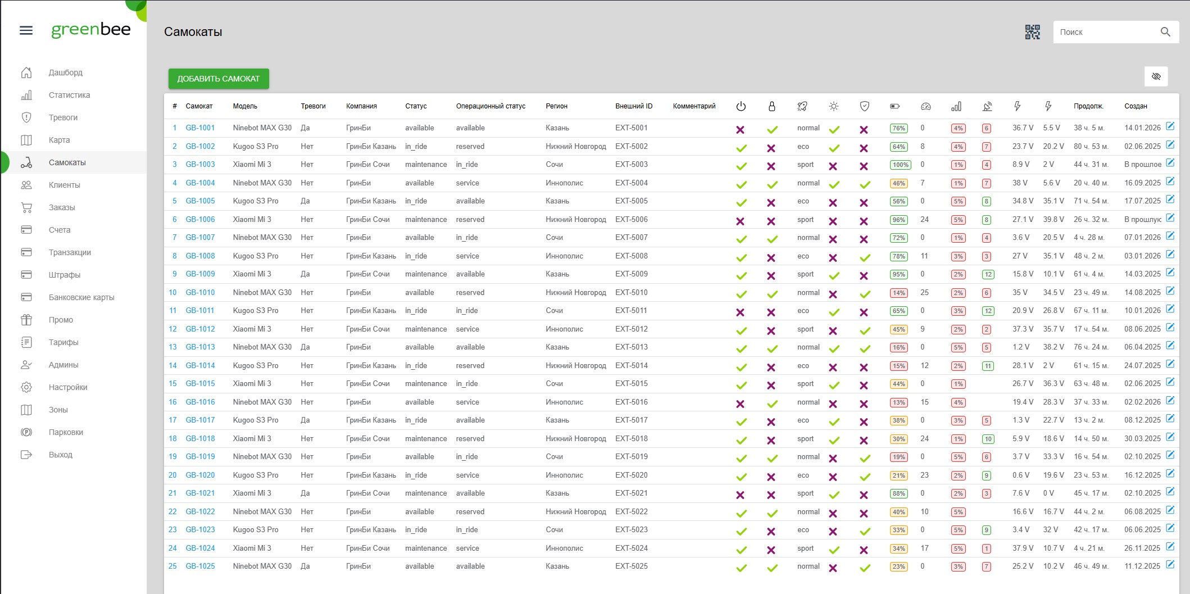
Task: Click the speedometer column header icon
Action: point(925,106)
